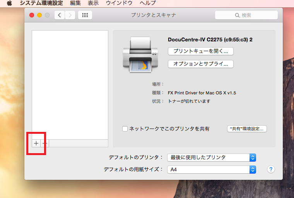This screenshot has width=294, height=198.
Task: Open the Apple menu
Action: click(x=9, y=3)
